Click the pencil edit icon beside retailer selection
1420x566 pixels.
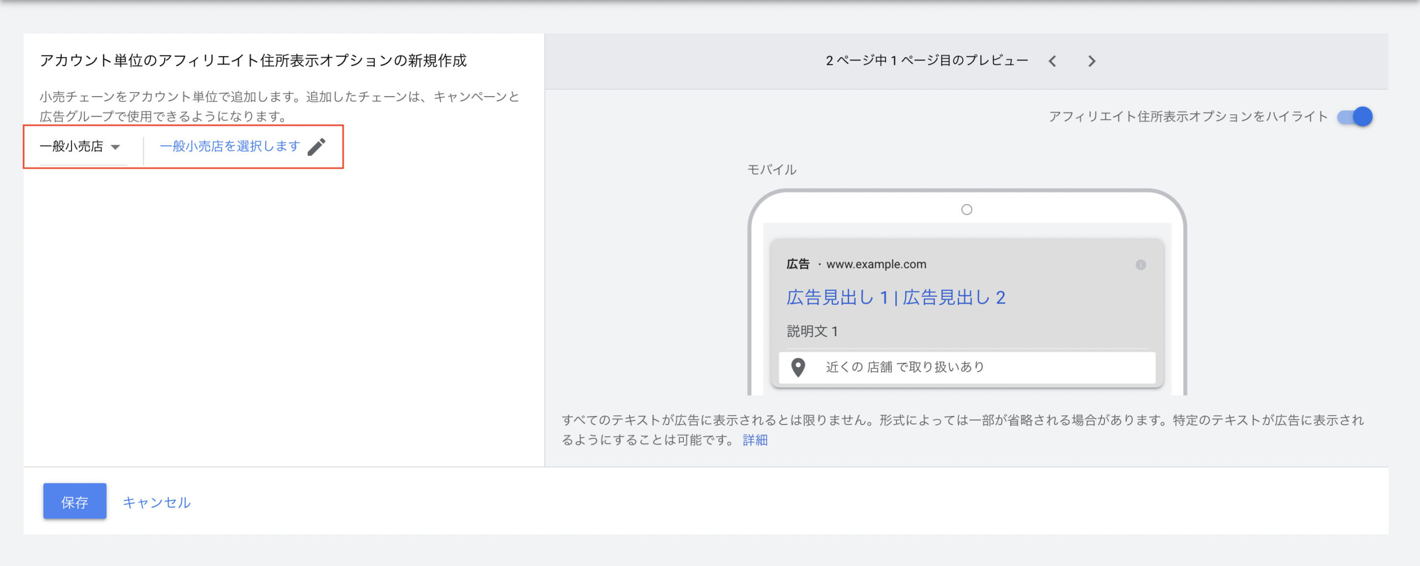(x=317, y=147)
